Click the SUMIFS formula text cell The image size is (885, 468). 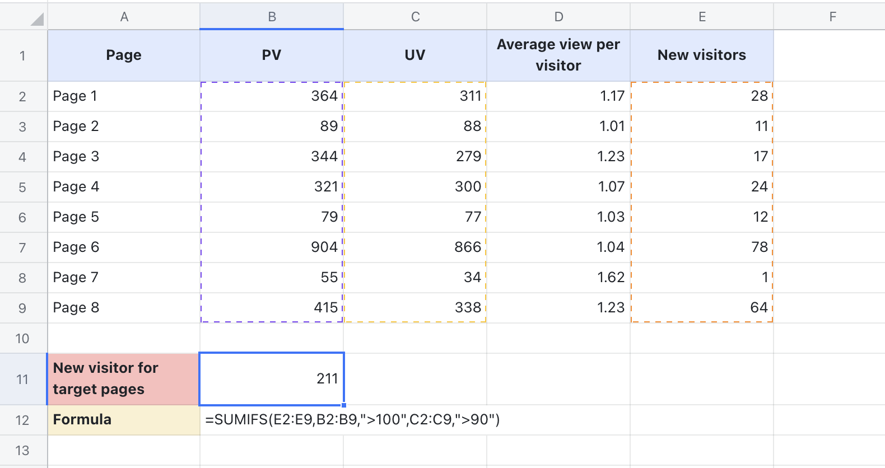click(x=352, y=420)
